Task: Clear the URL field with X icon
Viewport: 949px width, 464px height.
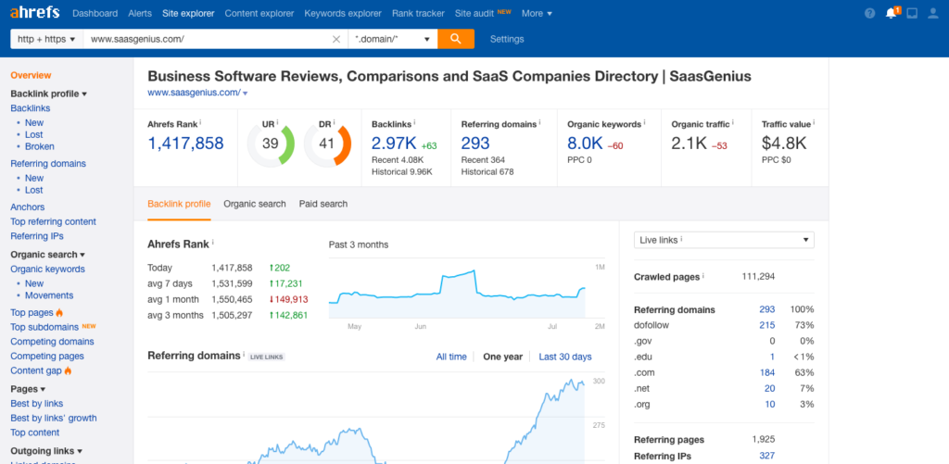Action: [336, 39]
